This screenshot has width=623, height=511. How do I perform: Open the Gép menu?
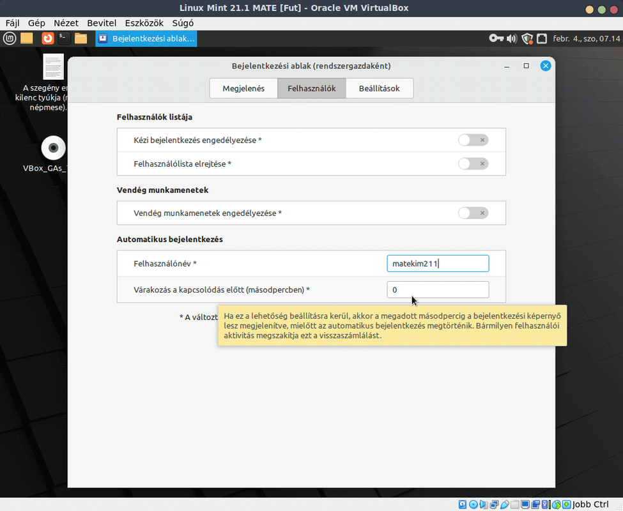coord(36,23)
